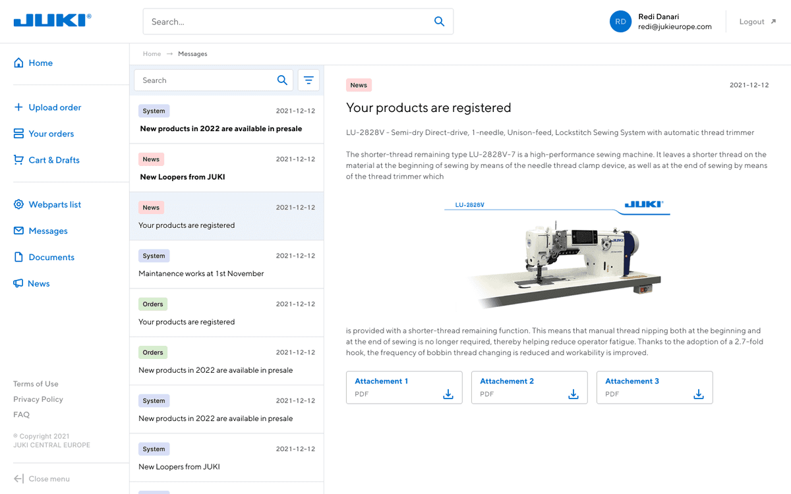Click the plus icon beside Upload order

click(18, 107)
